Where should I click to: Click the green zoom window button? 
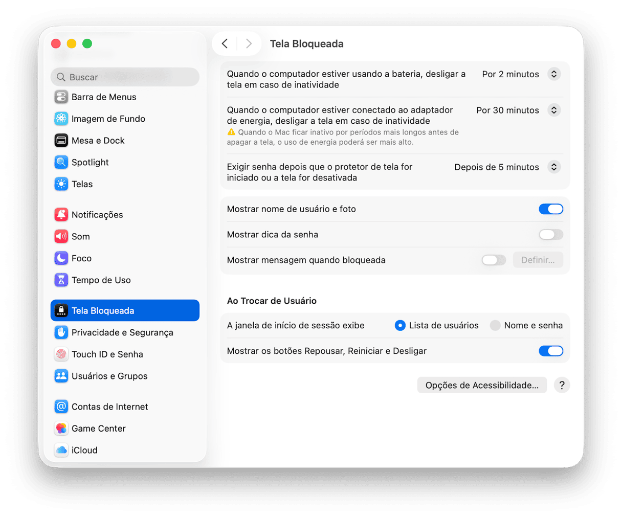pos(87,43)
